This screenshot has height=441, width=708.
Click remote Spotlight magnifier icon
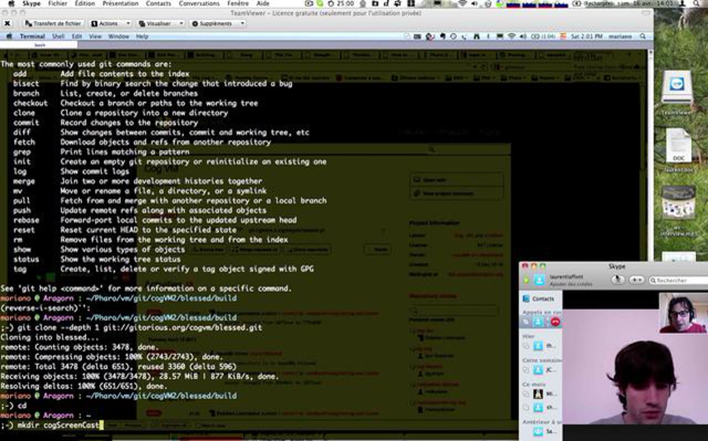click(x=643, y=36)
